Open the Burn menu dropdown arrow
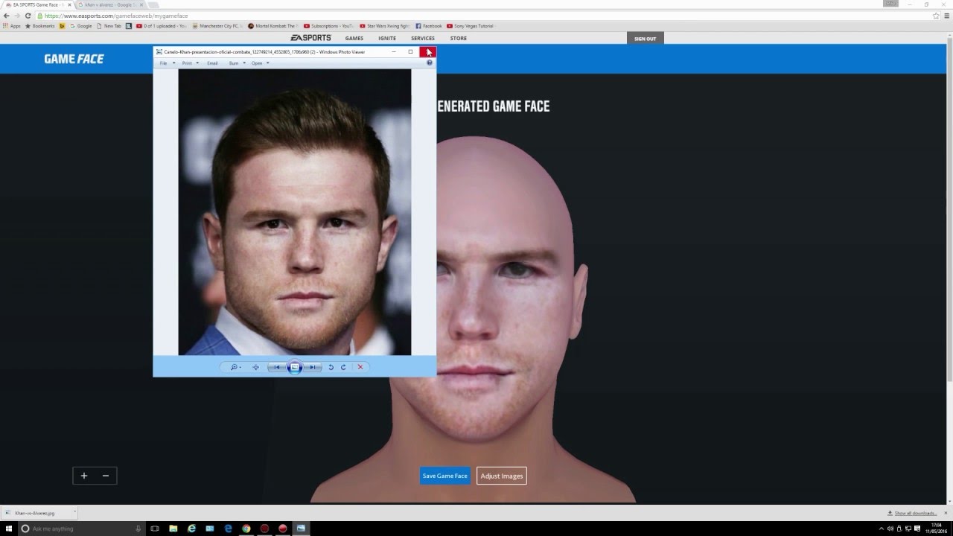This screenshot has height=536, width=953. coord(243,63)
